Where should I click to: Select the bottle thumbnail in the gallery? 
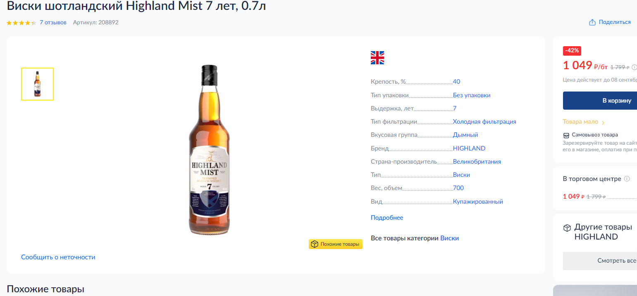(x=37, y=84)
